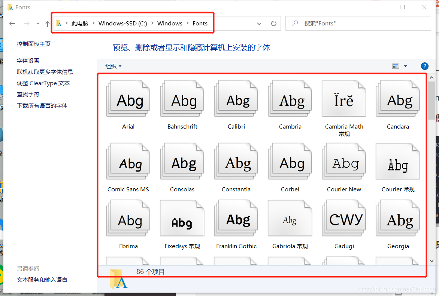Open 下载所有语言的字体 link
439x296 pixels.
[42, 105]
